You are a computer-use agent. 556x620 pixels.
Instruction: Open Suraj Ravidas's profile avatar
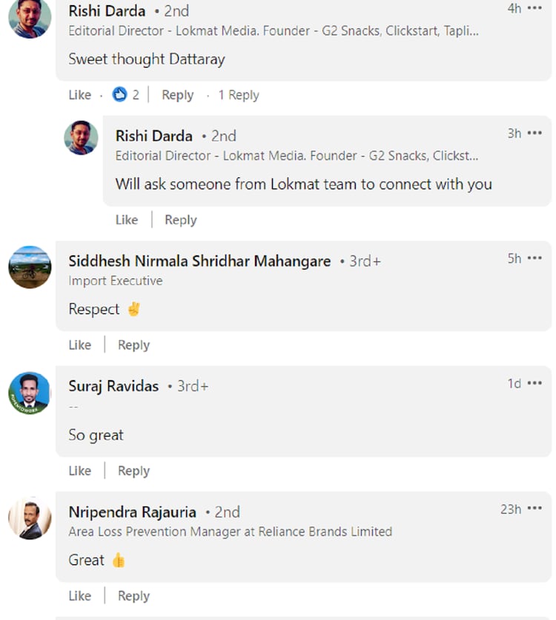point(30,393)
